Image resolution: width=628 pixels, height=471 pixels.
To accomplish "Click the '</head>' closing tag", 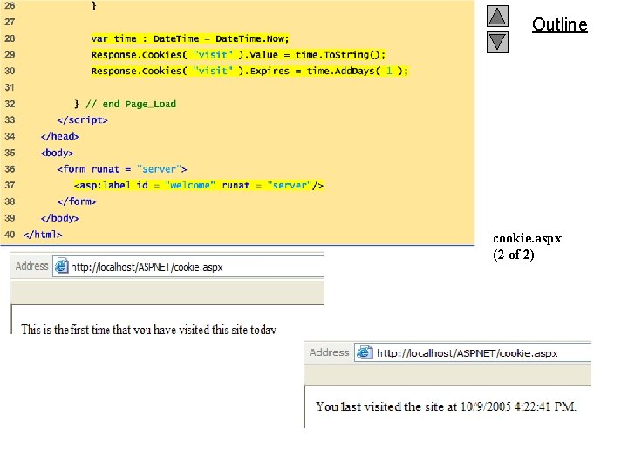I will point(59,136).
